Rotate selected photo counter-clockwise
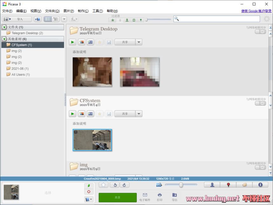The width and height of the screenshot is (273, 205). tap(115, 185)
